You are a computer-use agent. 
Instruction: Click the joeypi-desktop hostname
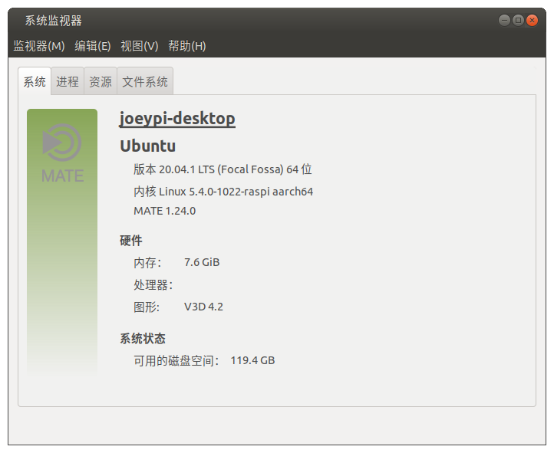(177, 118)
